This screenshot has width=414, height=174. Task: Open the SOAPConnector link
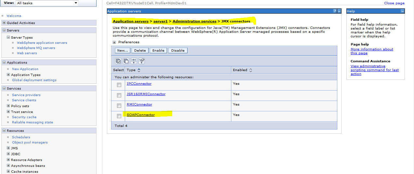pyautogui.click(x=141, y=115)
